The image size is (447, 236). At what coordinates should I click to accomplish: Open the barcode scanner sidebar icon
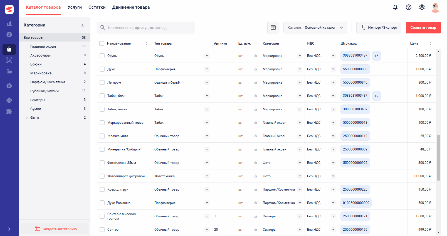click(9, 60)
